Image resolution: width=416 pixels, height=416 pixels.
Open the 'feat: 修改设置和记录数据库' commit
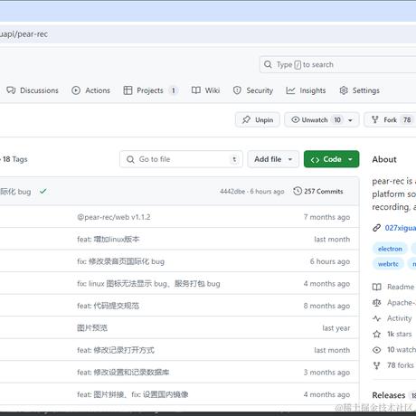click(123, 373)
